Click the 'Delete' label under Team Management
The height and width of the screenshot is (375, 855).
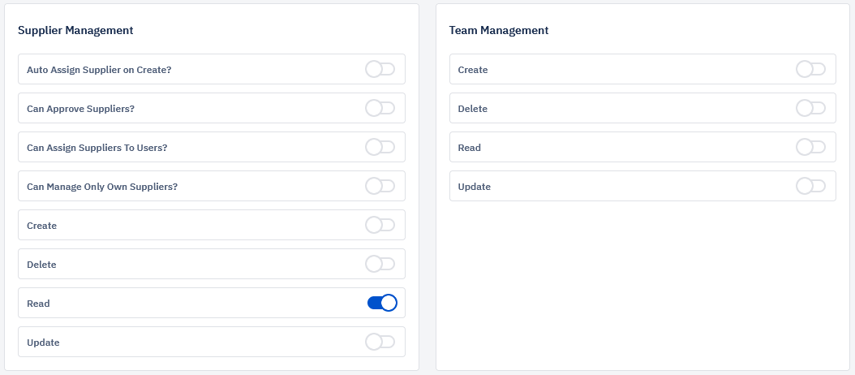[x=473, y=109]
